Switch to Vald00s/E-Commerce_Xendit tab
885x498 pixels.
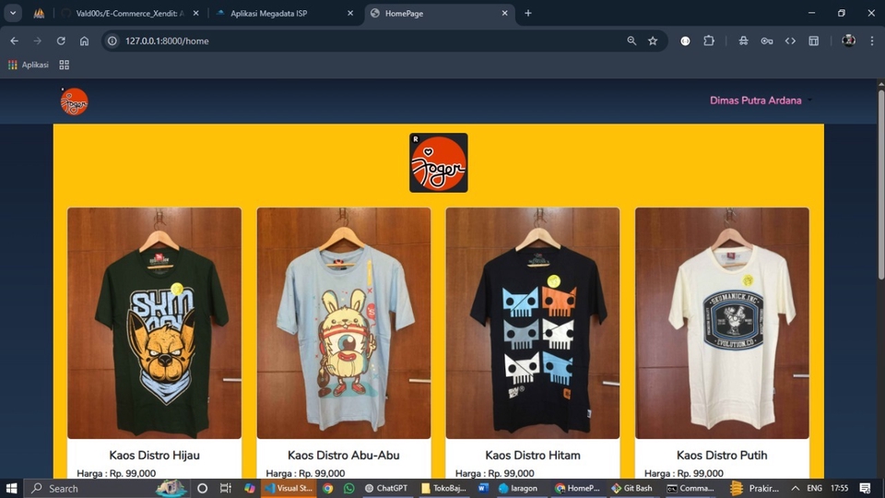(130, 13)
